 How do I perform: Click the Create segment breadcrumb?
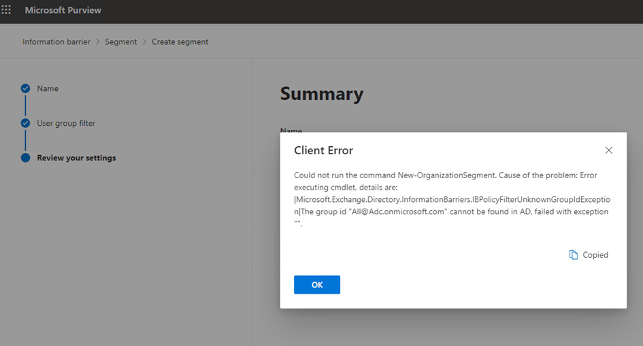[180, 42]
